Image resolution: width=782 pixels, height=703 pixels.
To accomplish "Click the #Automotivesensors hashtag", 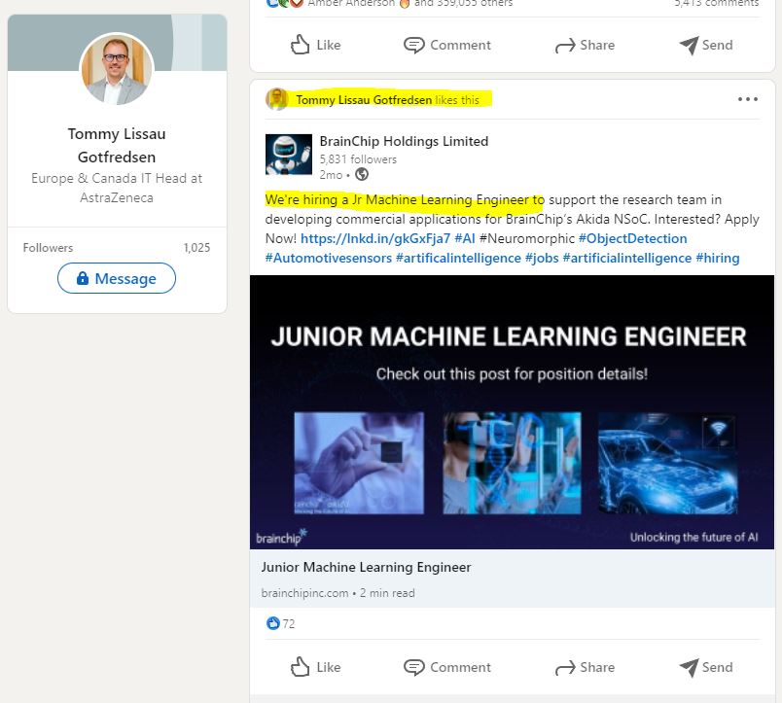I will coord(328,258).
